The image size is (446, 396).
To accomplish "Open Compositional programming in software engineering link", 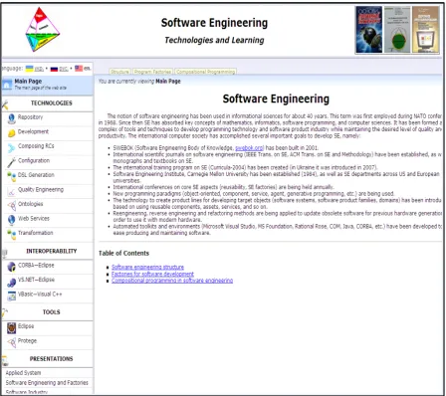I will click(x=172, y=281).
